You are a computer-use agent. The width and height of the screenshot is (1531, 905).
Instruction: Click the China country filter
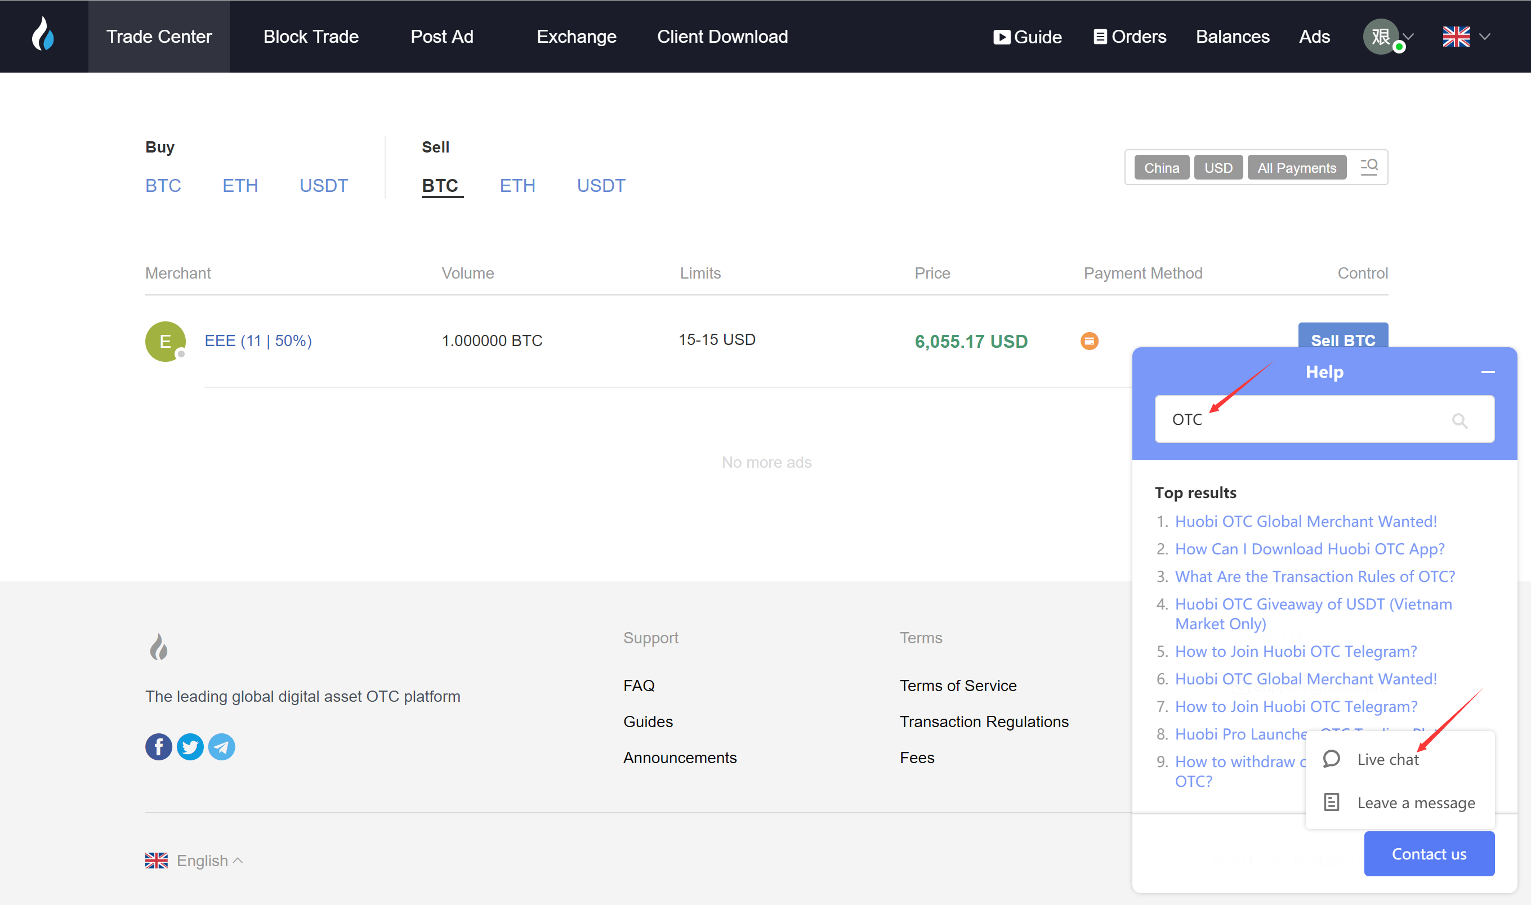[1162, 168]
